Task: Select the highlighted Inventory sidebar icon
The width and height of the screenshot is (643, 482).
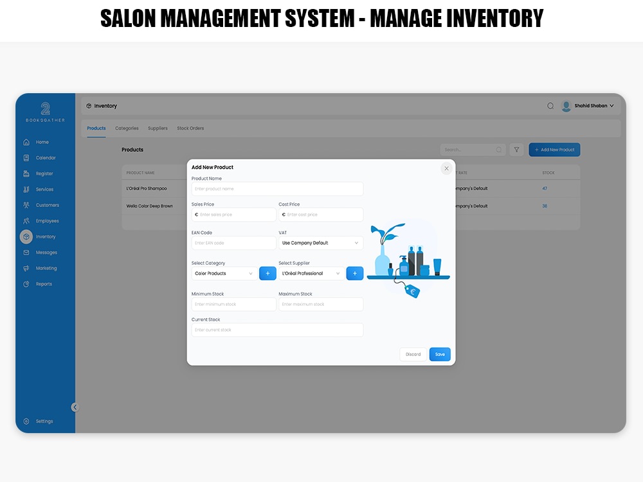Action: point(26,237)
